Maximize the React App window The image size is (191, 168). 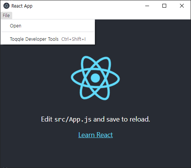coord(164,6)
